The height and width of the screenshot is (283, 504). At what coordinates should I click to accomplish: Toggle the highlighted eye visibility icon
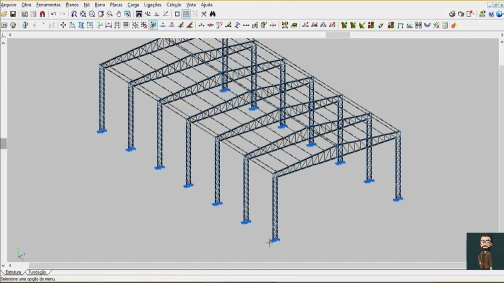pos(153,25)
